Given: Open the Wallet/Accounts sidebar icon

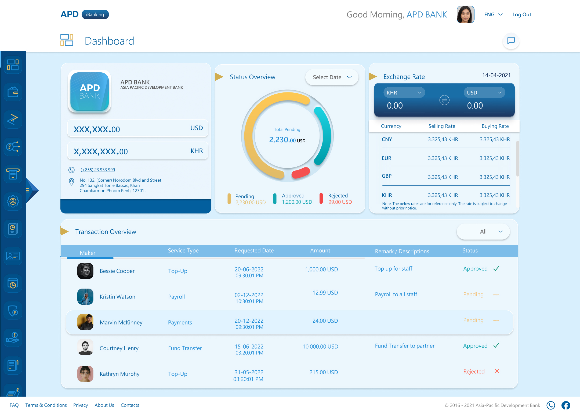Looking at the screenshot, I should point(13,92).
